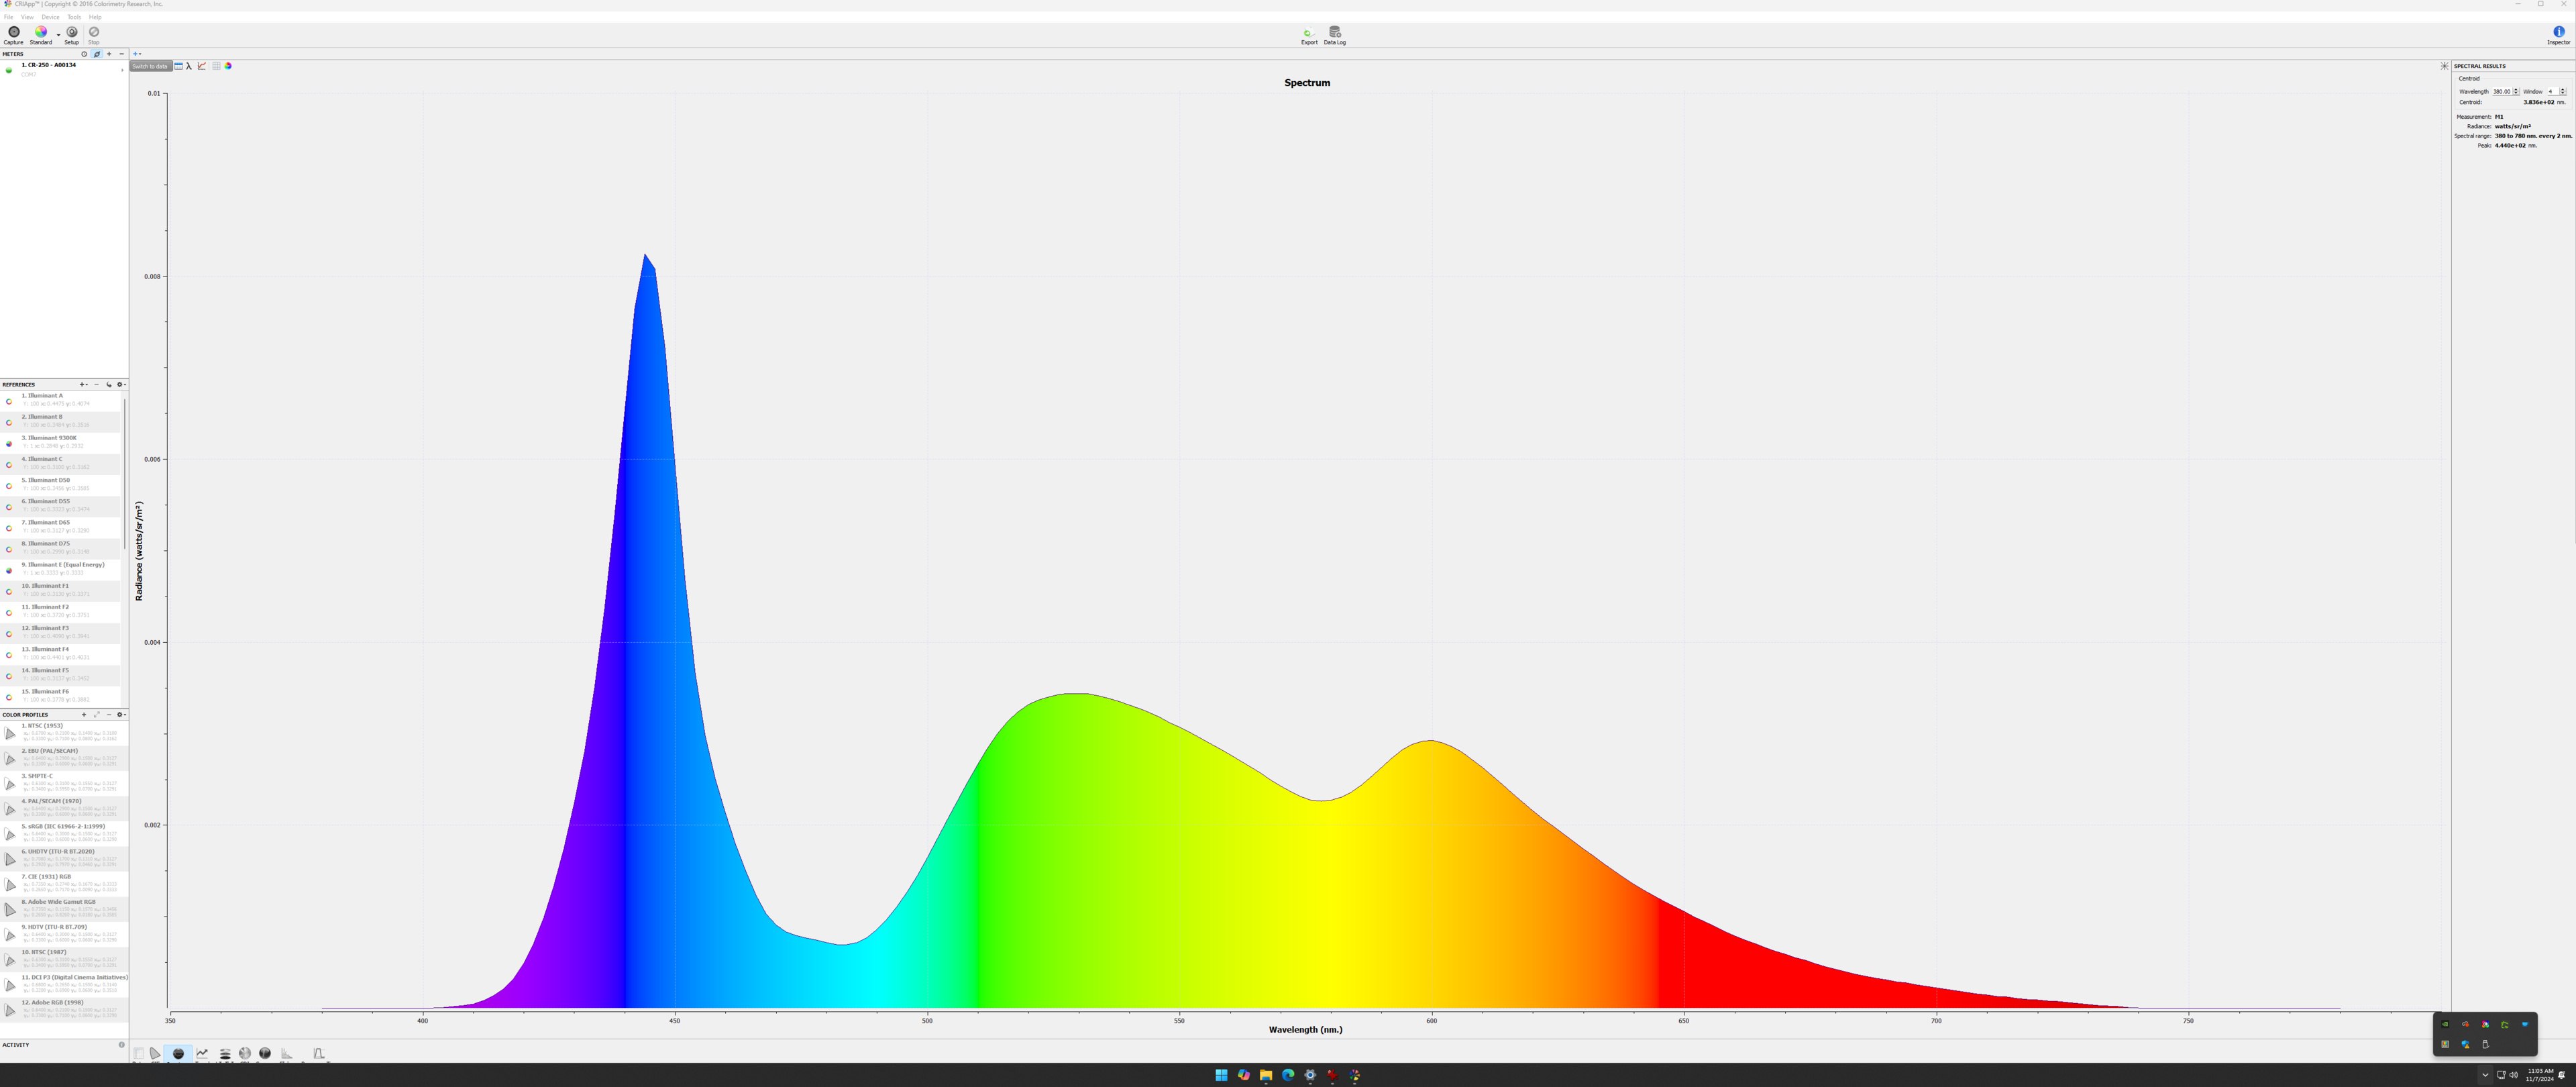2576x1087 pixels.
Task: Open the References gear settings dropdown
Action: tap(121, 384)
